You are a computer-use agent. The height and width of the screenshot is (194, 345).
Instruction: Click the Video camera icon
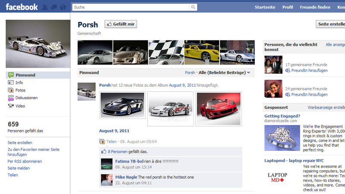[x=11, y=106]
